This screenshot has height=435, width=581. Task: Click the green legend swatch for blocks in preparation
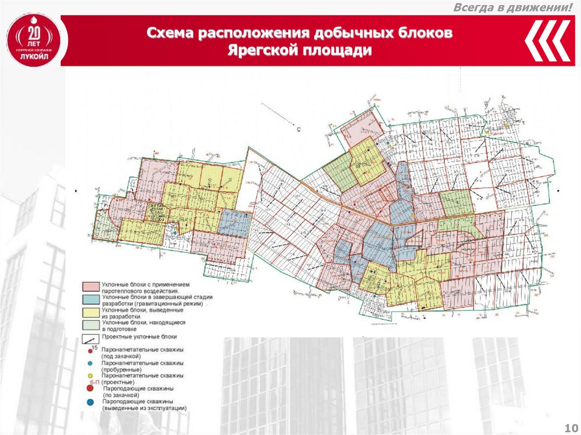pyautogui.click(x=91, y=325)
